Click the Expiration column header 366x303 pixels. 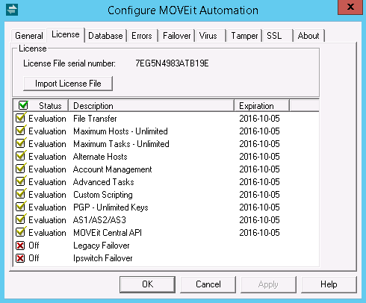(x=262, y=106)
